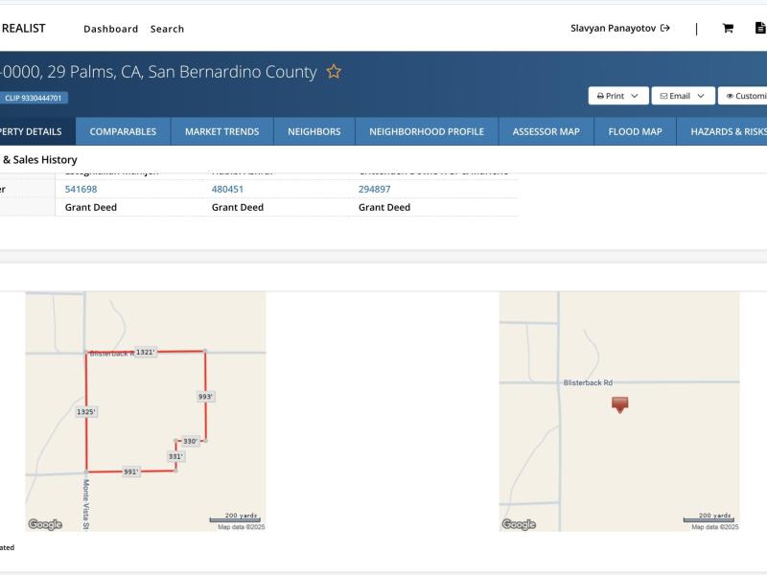Click the favorite star icon beside the address
The width and height of the screenshot is (767, 575).
coord(334,72)
